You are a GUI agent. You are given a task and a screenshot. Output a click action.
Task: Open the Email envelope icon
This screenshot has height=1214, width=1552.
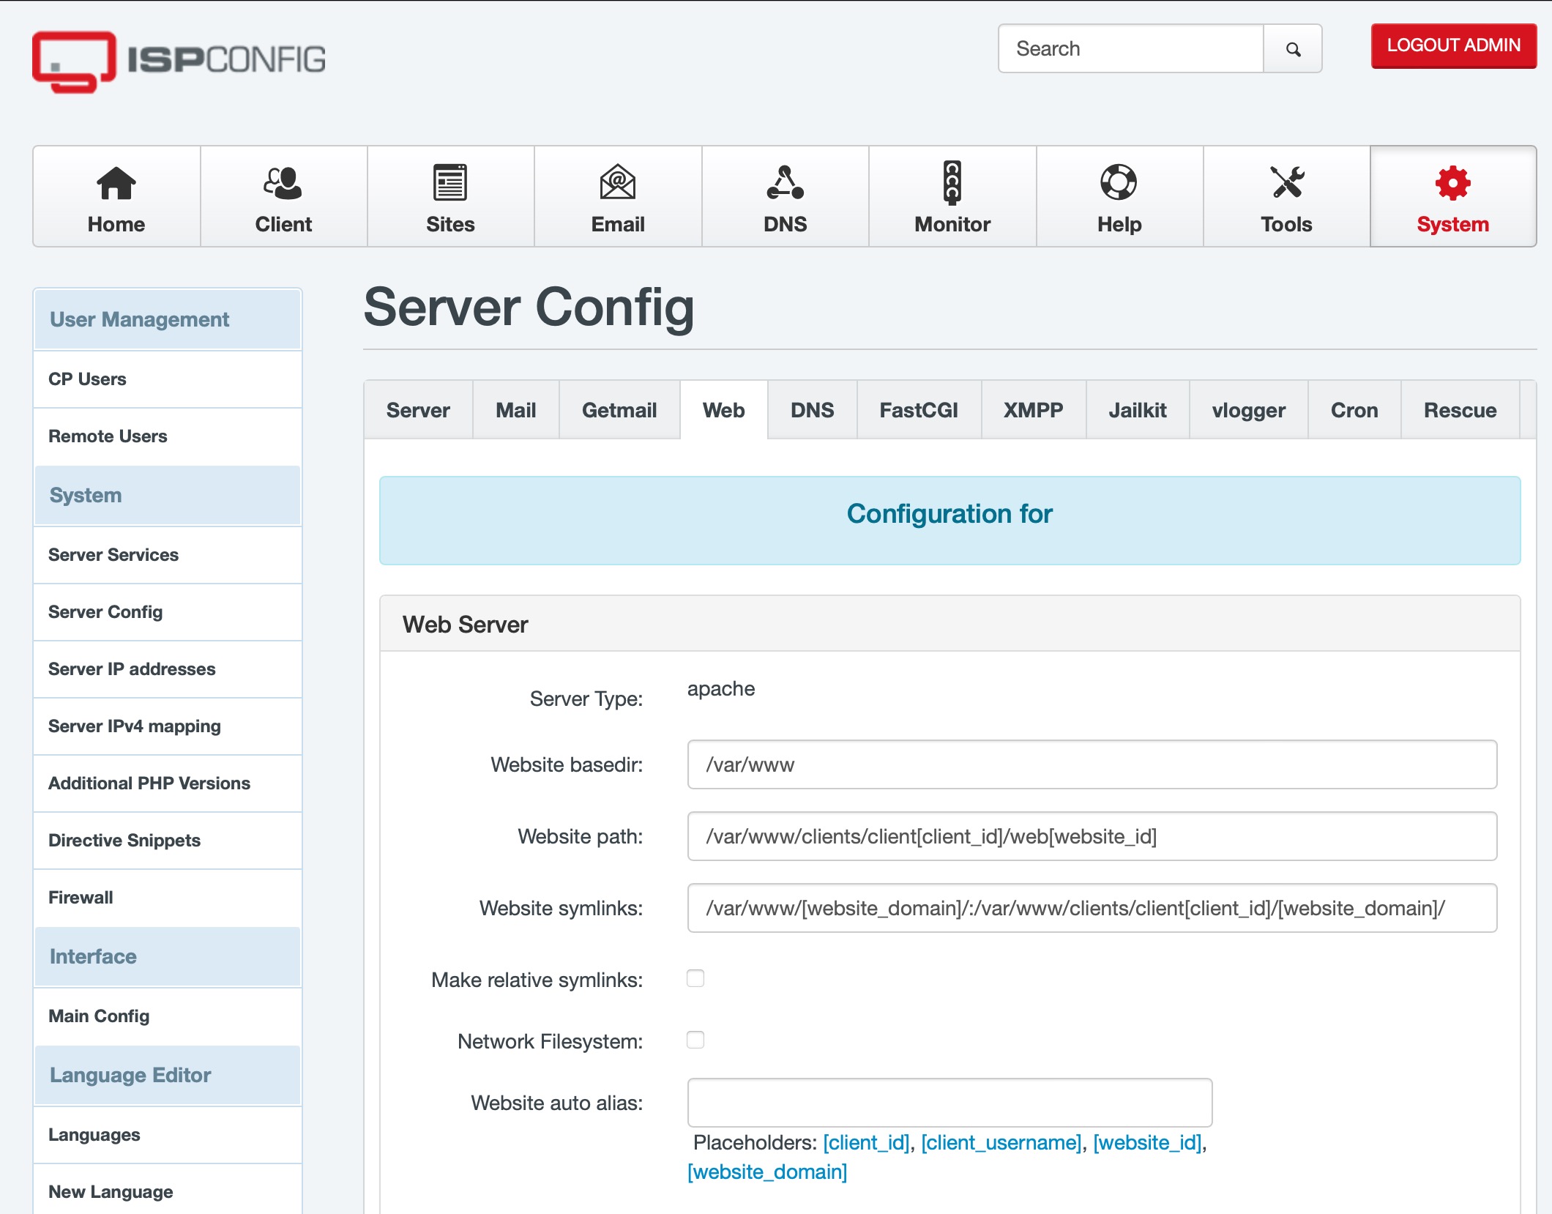tap(617, 183)
